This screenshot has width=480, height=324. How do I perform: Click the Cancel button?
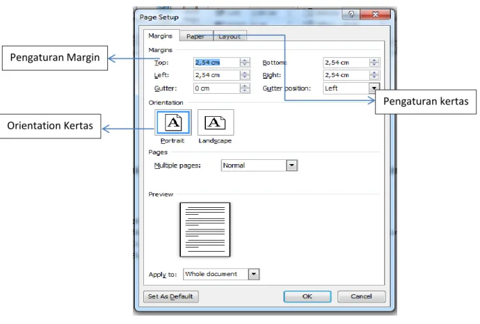click(361, 296)
